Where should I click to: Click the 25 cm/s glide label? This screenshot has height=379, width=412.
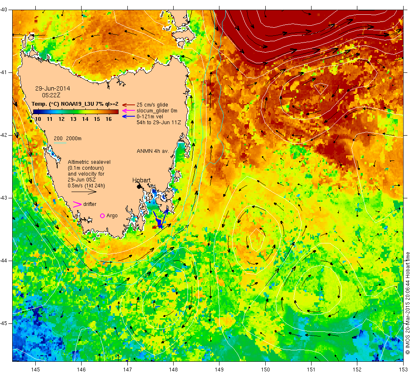click(x=152, y=105)
